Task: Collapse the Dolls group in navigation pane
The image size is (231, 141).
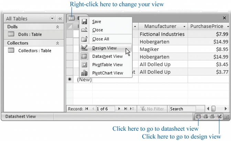Action: [x=57, y=27]
